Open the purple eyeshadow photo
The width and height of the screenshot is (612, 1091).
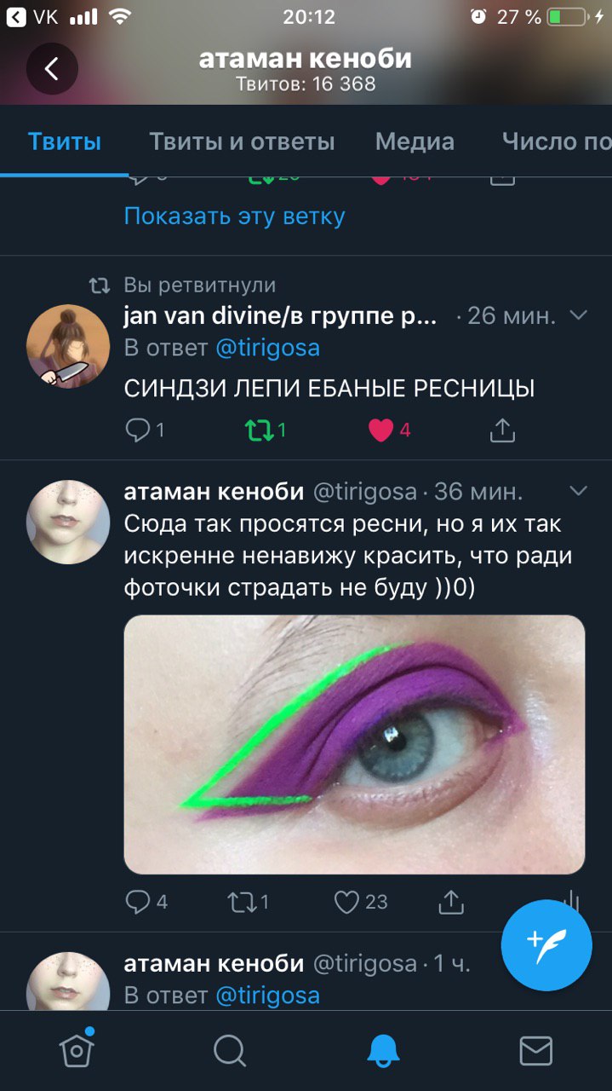(354, 744)
